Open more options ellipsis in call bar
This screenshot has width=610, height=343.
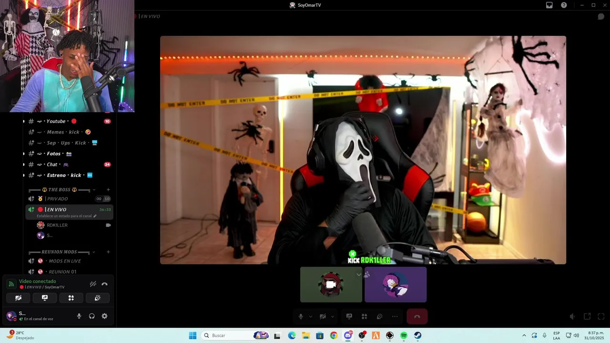tap(395, 317)
